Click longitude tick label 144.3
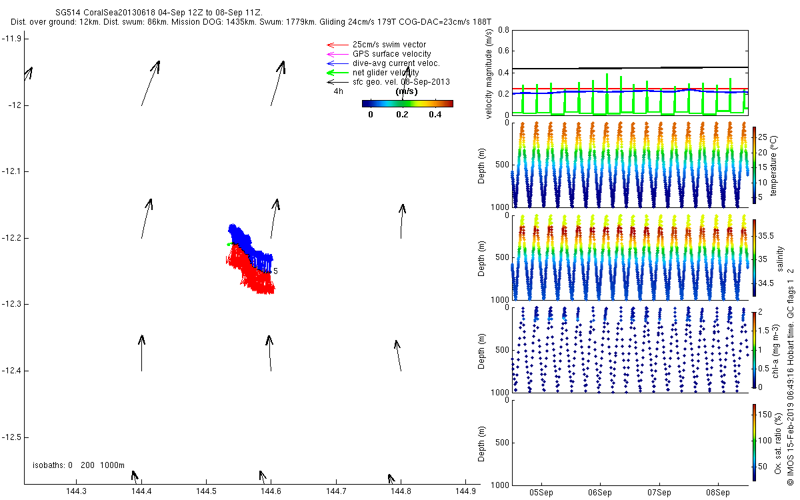Image resolution: width=800 pixels, height=500 pixels. click(76, 491)
